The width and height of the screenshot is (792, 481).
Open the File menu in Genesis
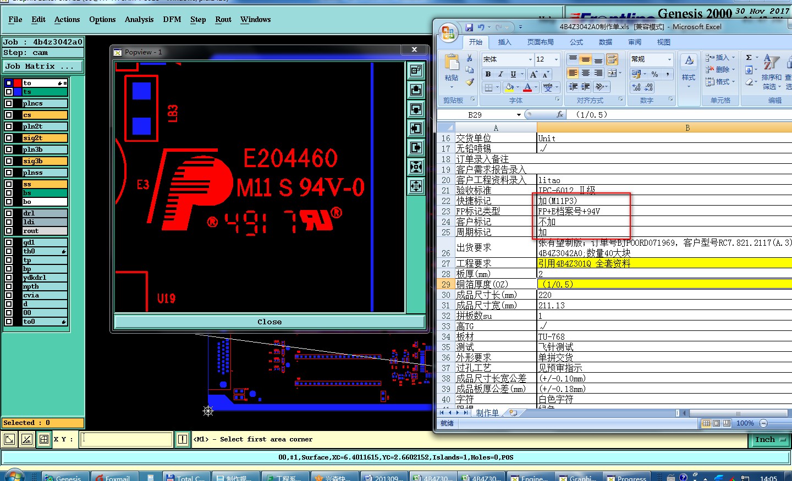pyautogui.click(x=15, y=19)
